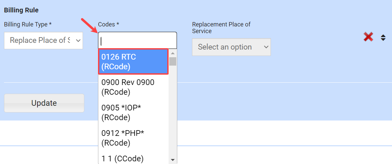Select the 0126 RTC (RCode) option
Viewport: 392px width, 164px height.
tap(133, 62)
